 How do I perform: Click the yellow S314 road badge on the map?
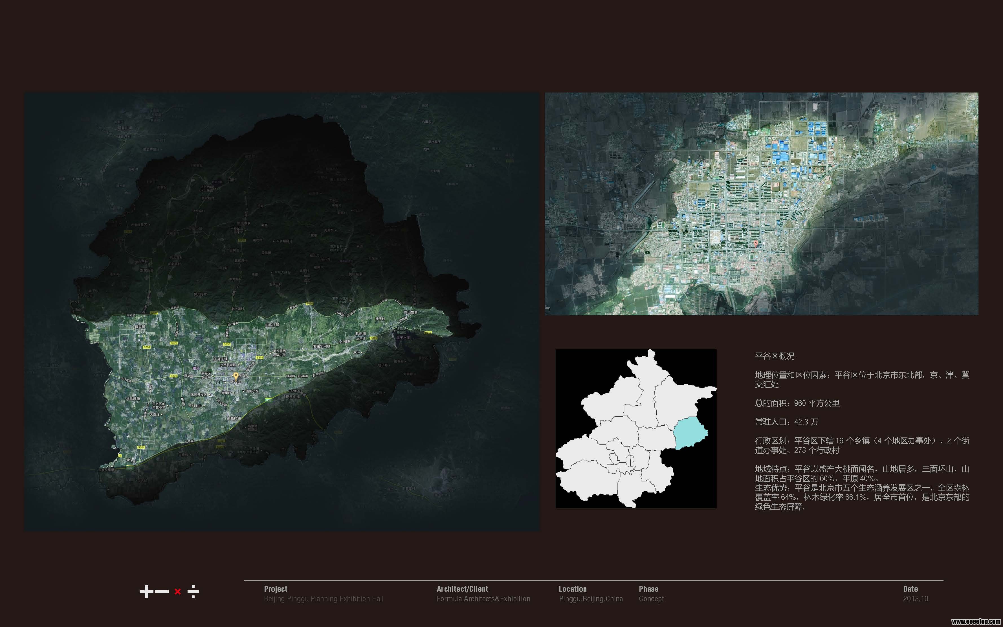click(259, 358)
